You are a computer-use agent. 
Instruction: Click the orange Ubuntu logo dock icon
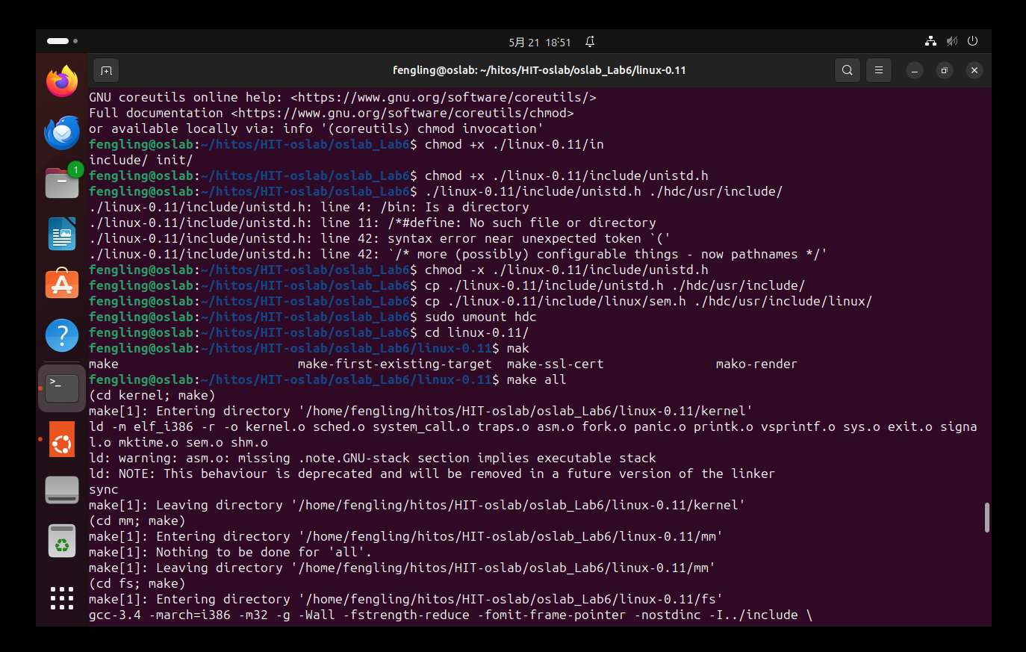tap(62, 439)
